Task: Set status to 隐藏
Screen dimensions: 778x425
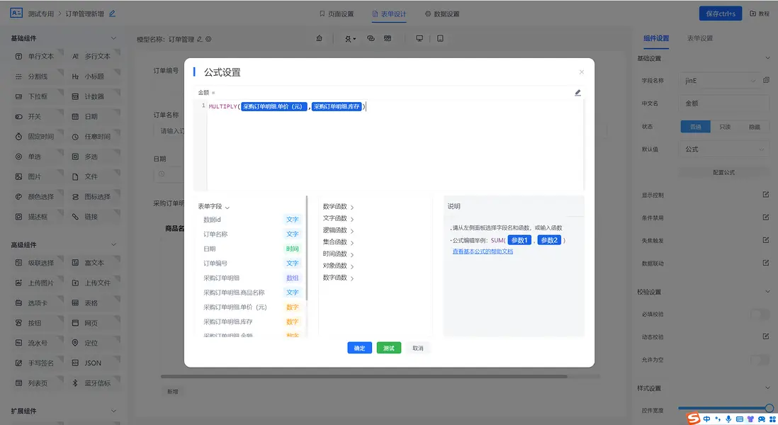Action: click(x=754, y=127)
